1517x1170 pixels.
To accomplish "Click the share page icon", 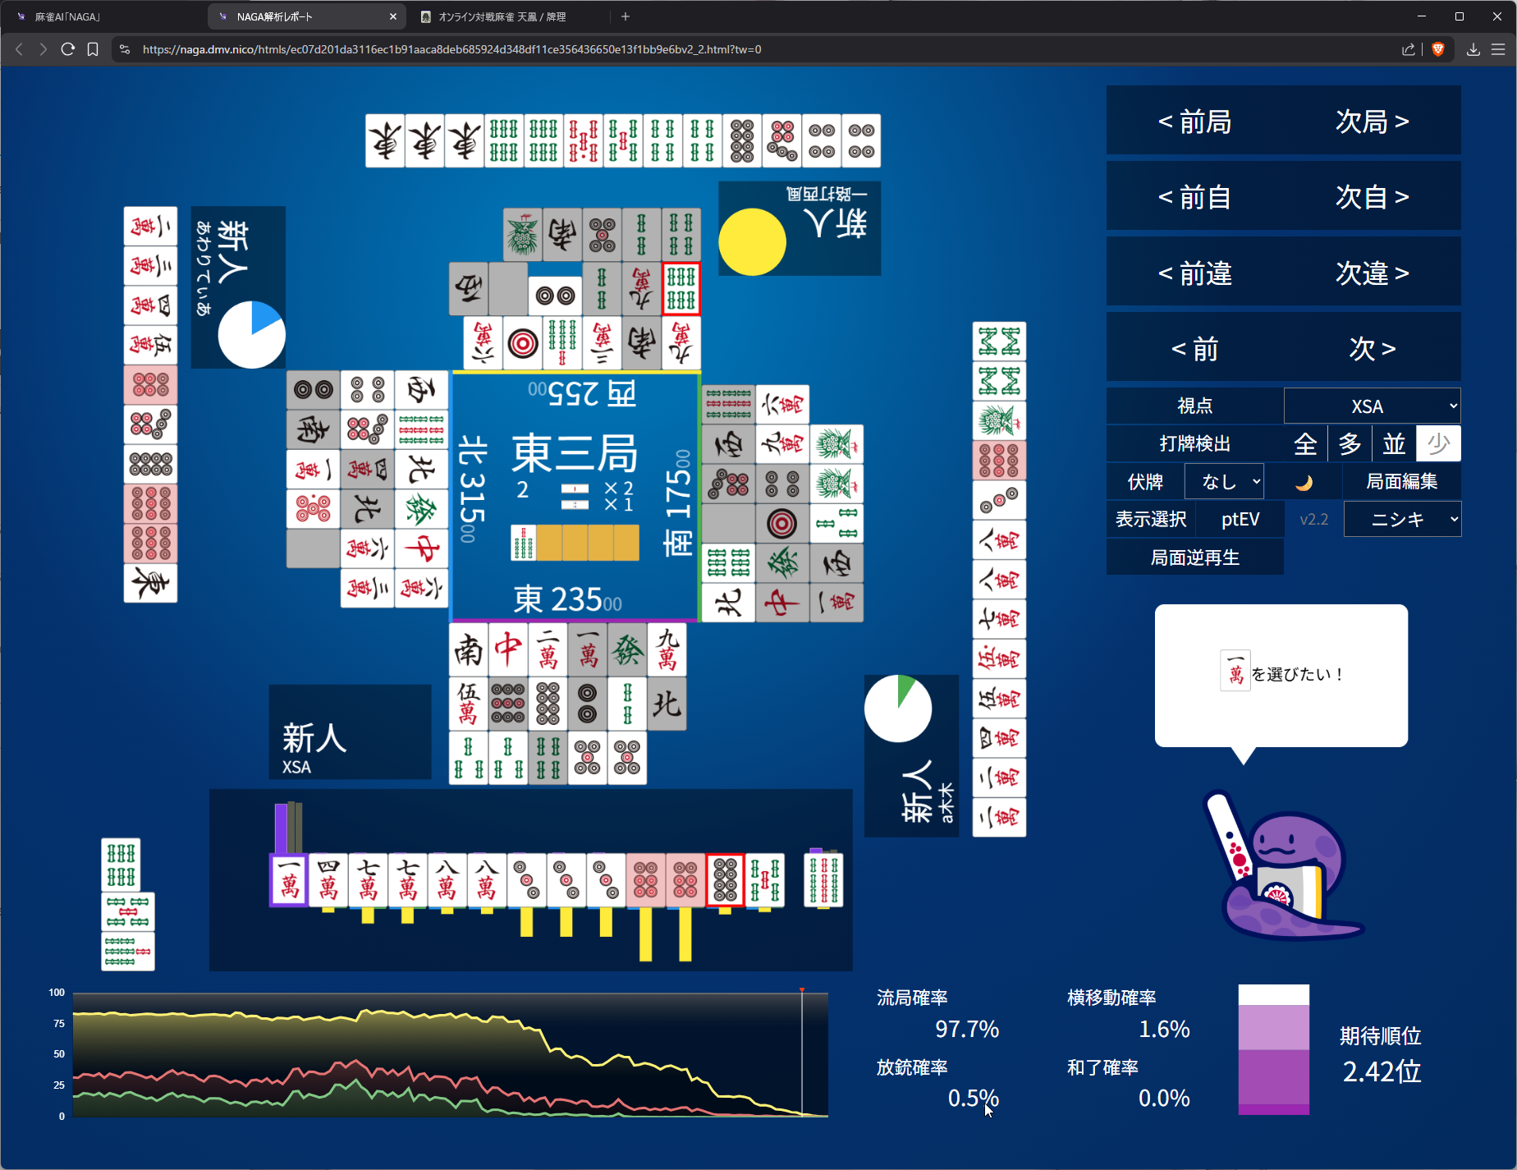I will [x=1409, y=49].
